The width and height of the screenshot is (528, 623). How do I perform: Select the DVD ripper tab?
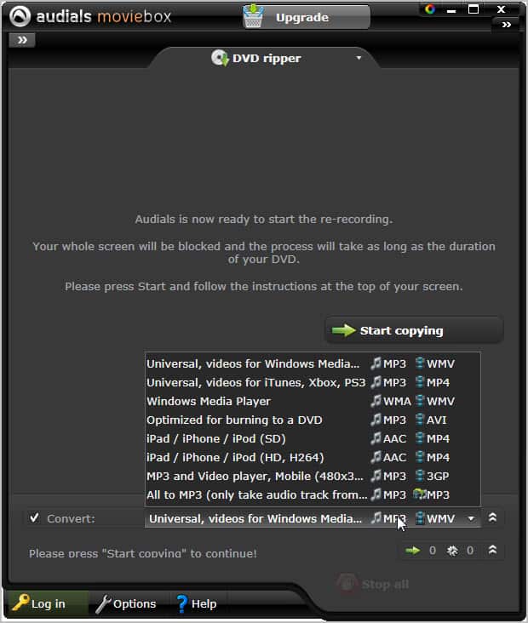[x=264, y=59]
